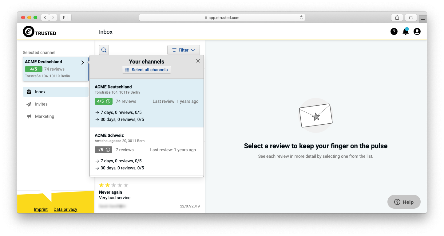Open notifications bell icon

[406, 31]
